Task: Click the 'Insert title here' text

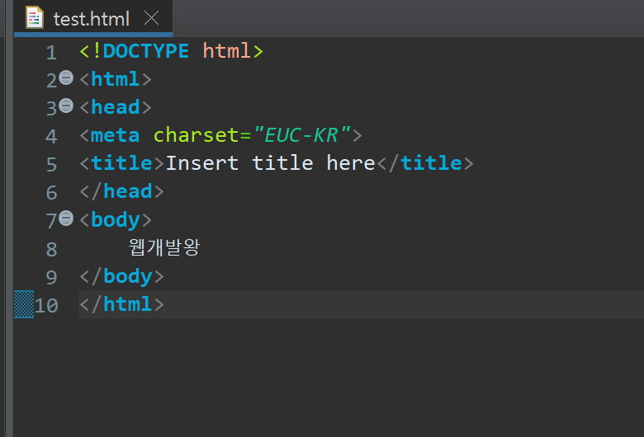Action: tap(270, 163)
